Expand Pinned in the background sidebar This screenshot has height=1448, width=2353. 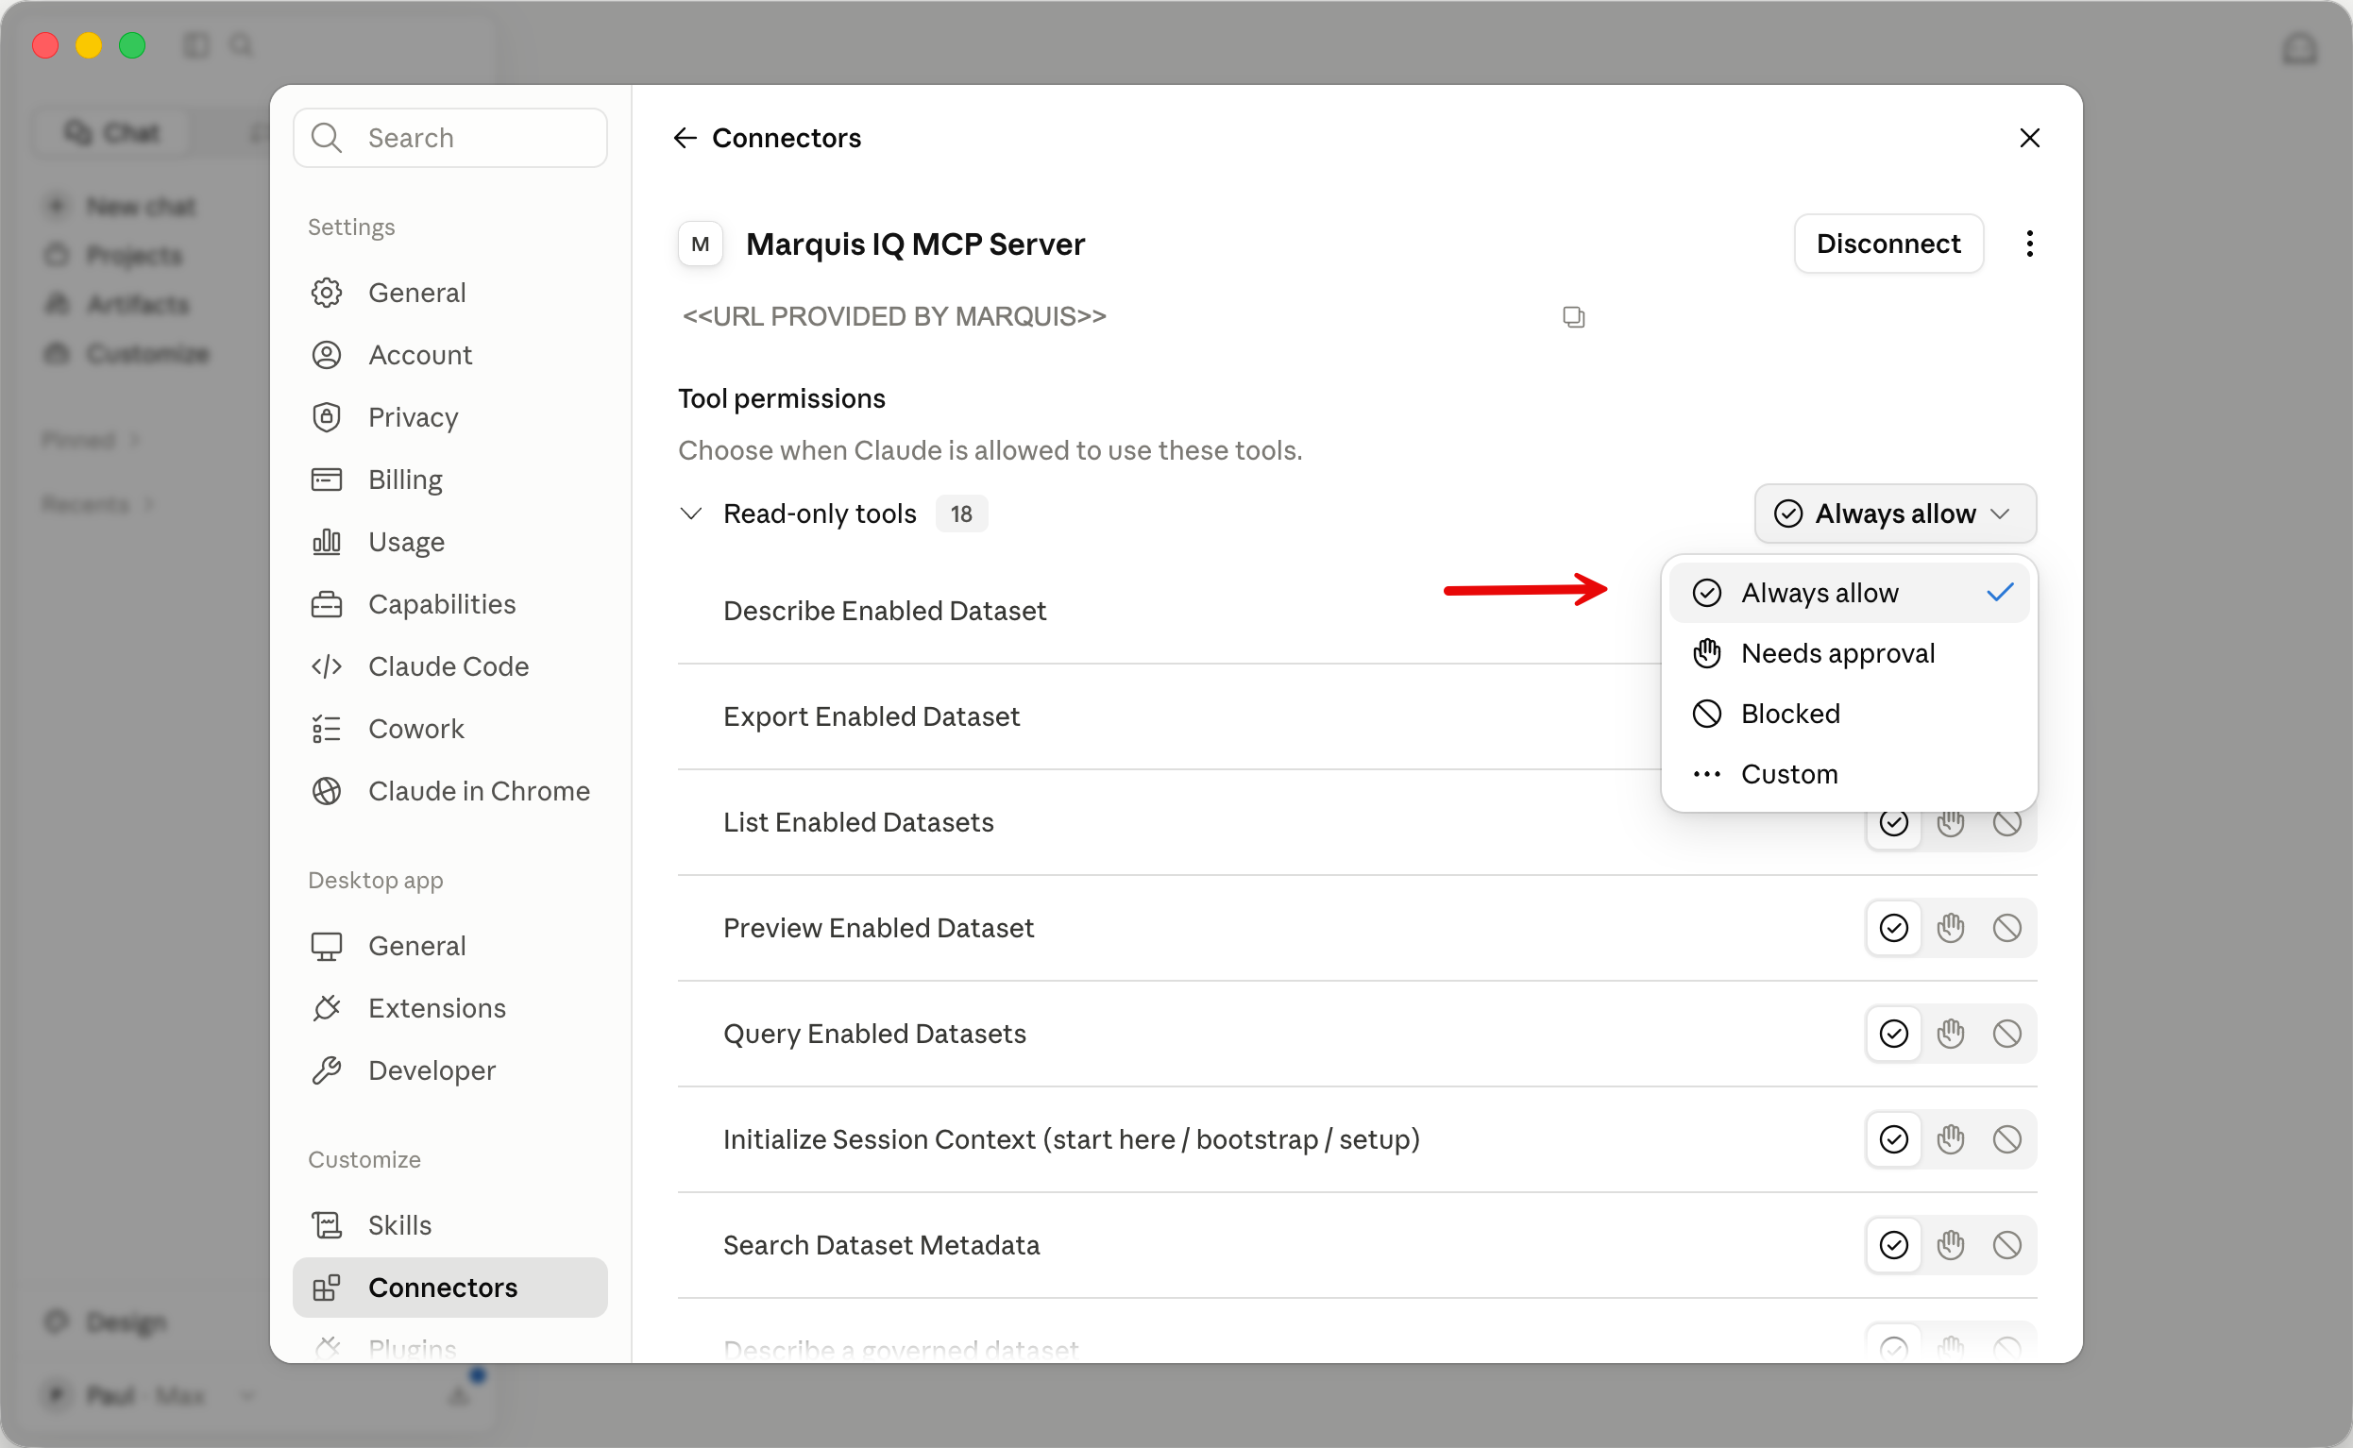[x=92, y=440]
